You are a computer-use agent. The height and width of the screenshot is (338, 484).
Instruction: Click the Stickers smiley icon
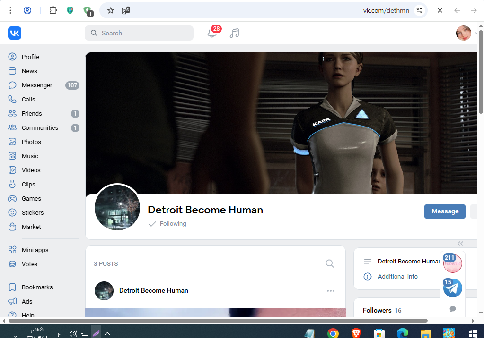point(12,212)
